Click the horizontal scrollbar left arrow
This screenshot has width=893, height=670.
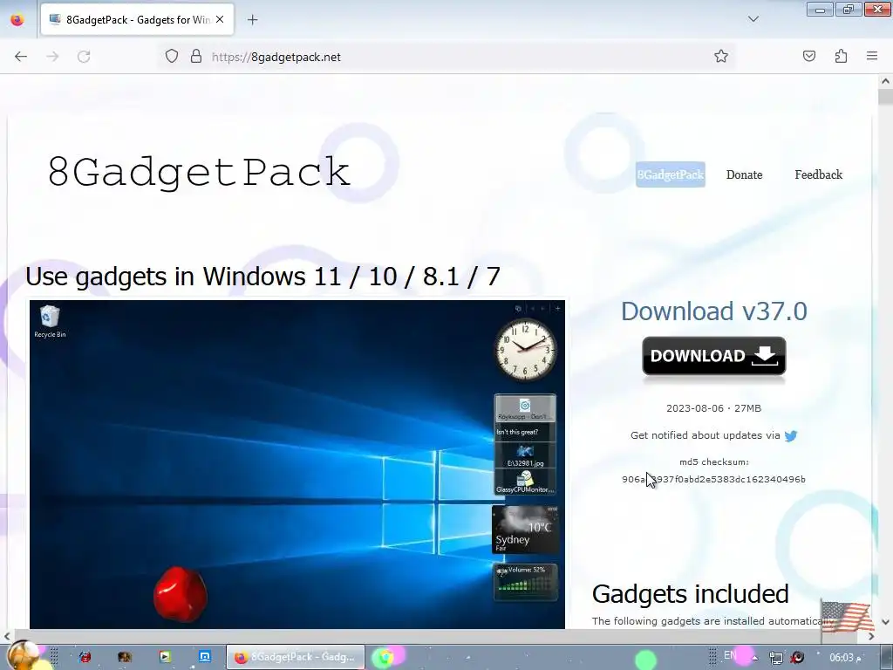point(7,636)
